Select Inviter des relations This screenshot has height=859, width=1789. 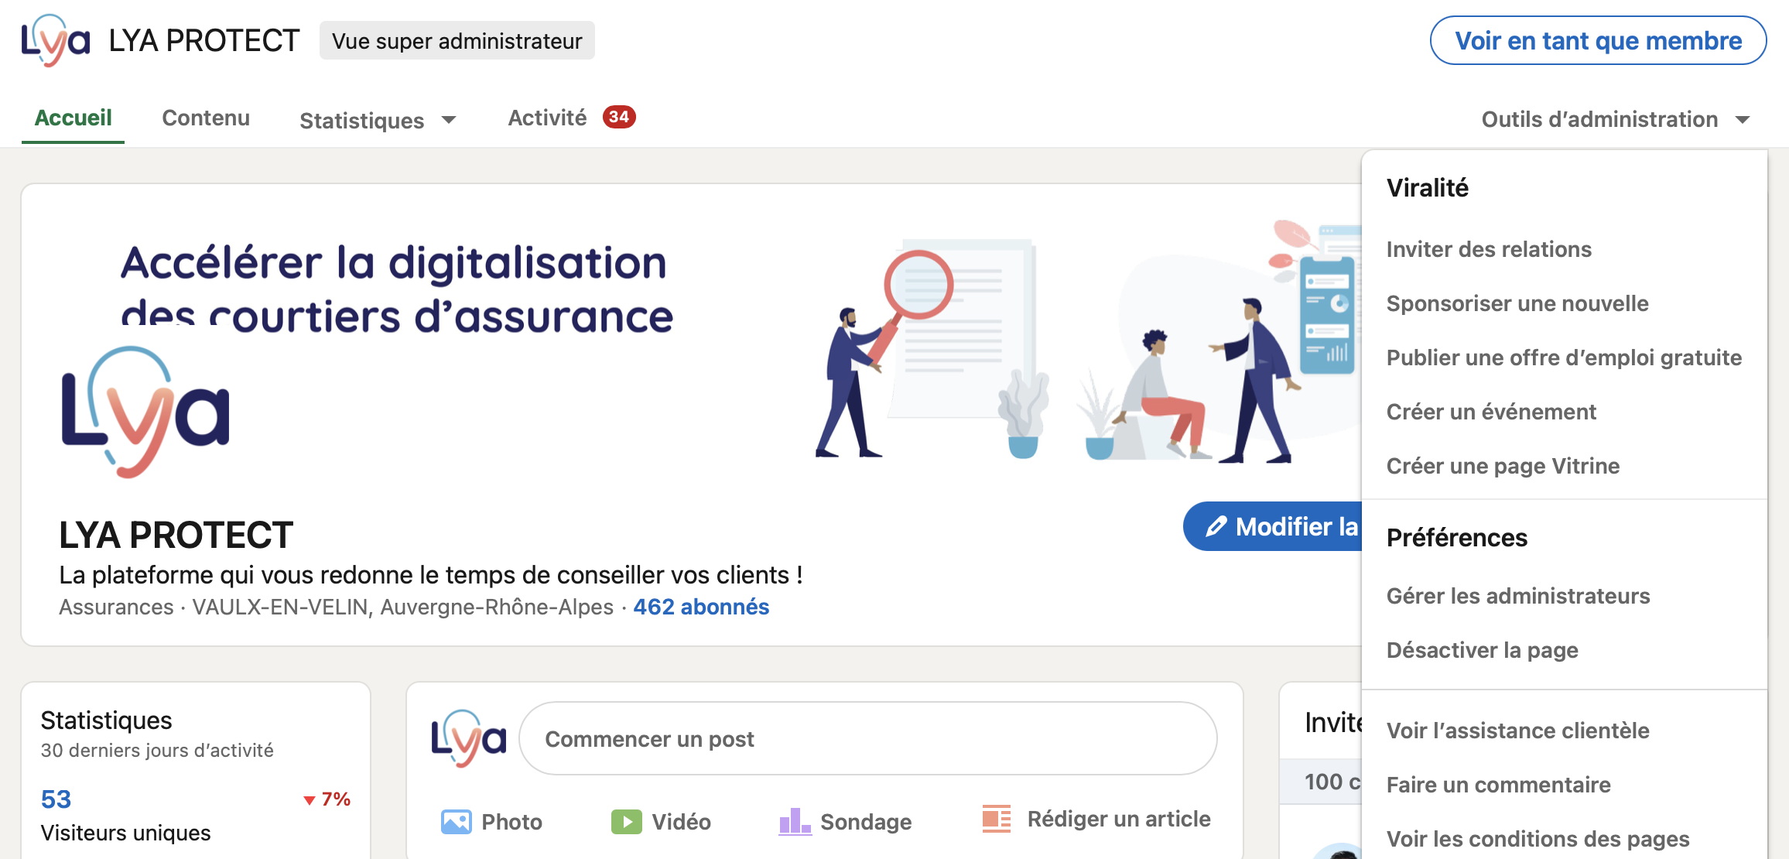[1489, 249]
